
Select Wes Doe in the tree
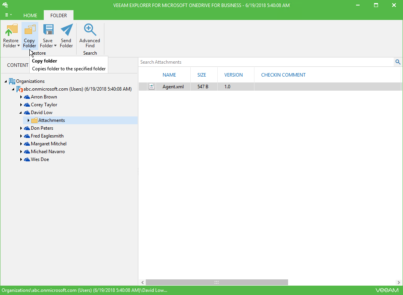click(x=40, y=159)
